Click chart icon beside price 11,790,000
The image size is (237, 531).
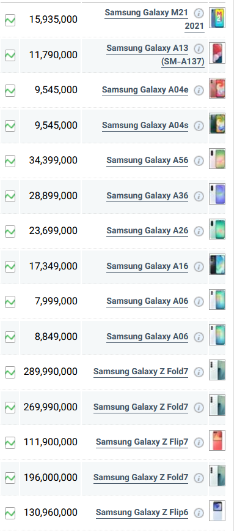[10, 55]
